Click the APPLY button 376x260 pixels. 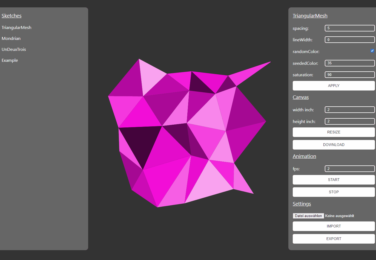click(334, 86)
